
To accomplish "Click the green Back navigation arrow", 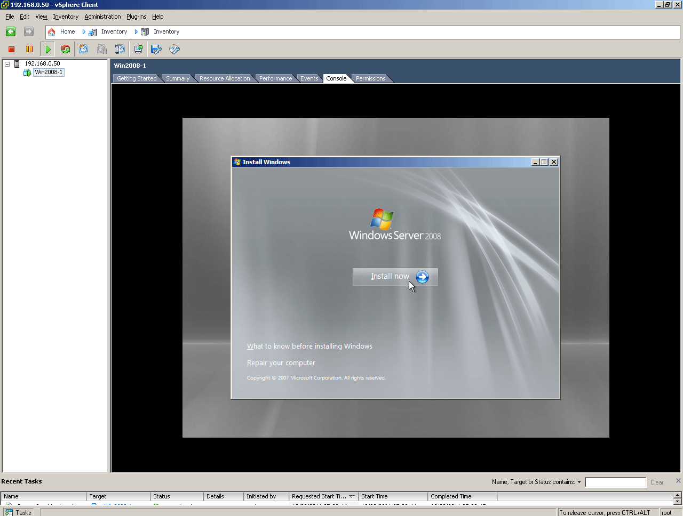I will coord(11,32).
